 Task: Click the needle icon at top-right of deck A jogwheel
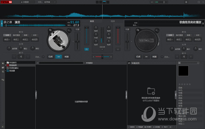point(69,30)
